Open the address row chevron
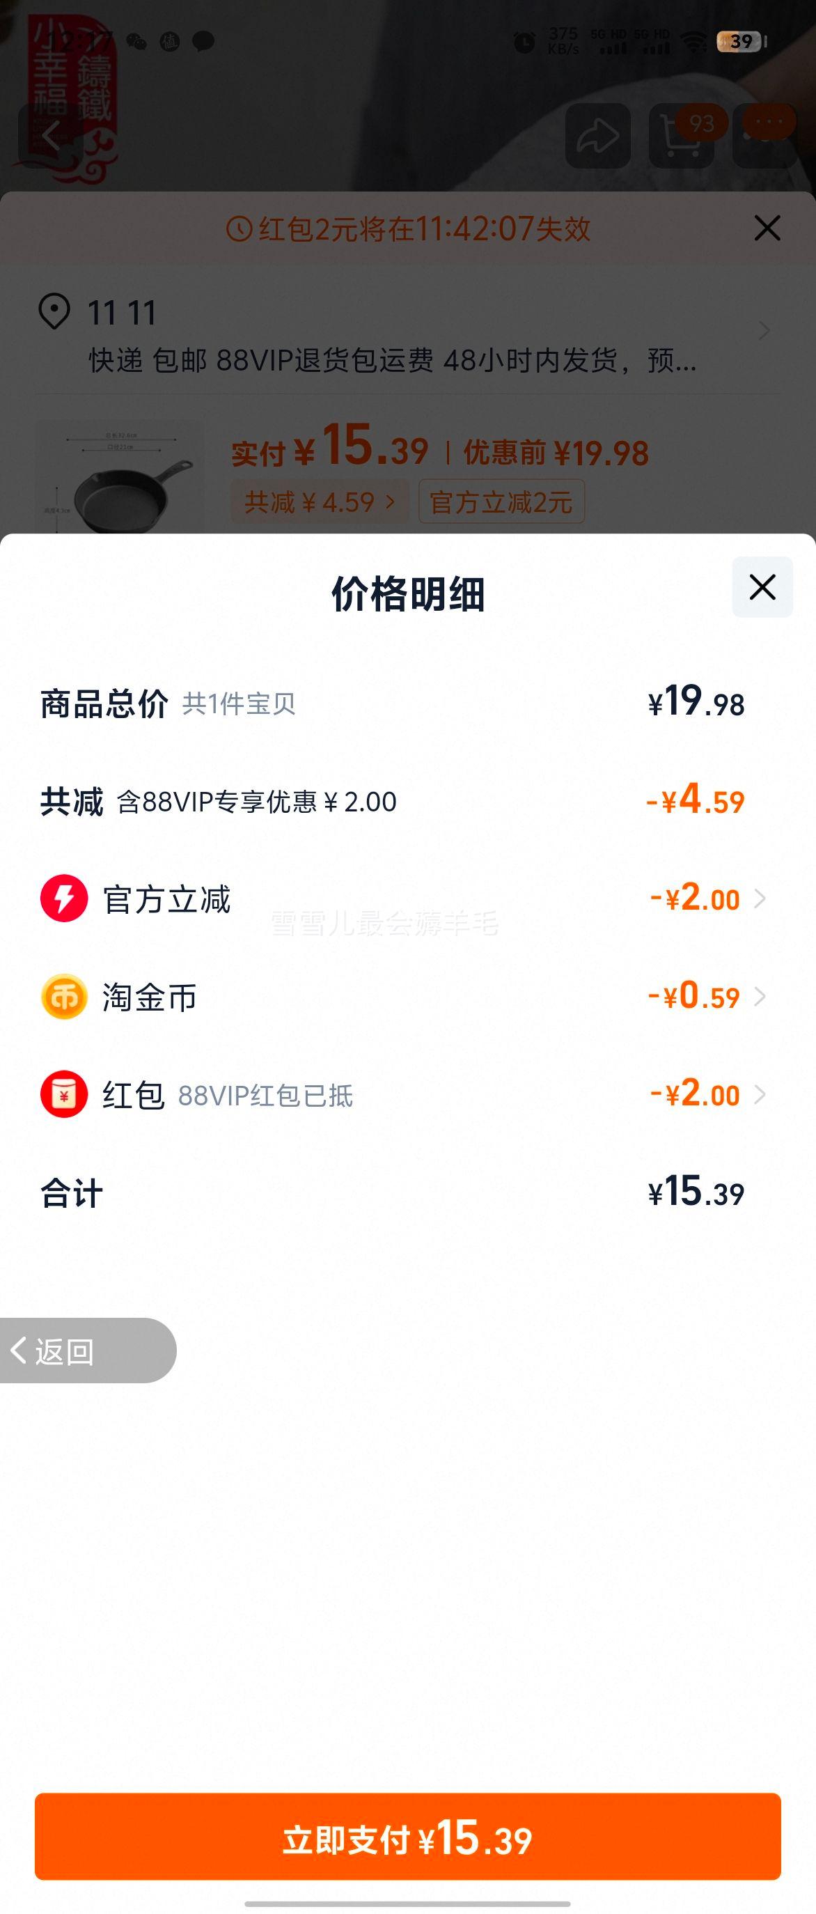Viewport: 816px width, 1914px height. click(x=764, y=331)
